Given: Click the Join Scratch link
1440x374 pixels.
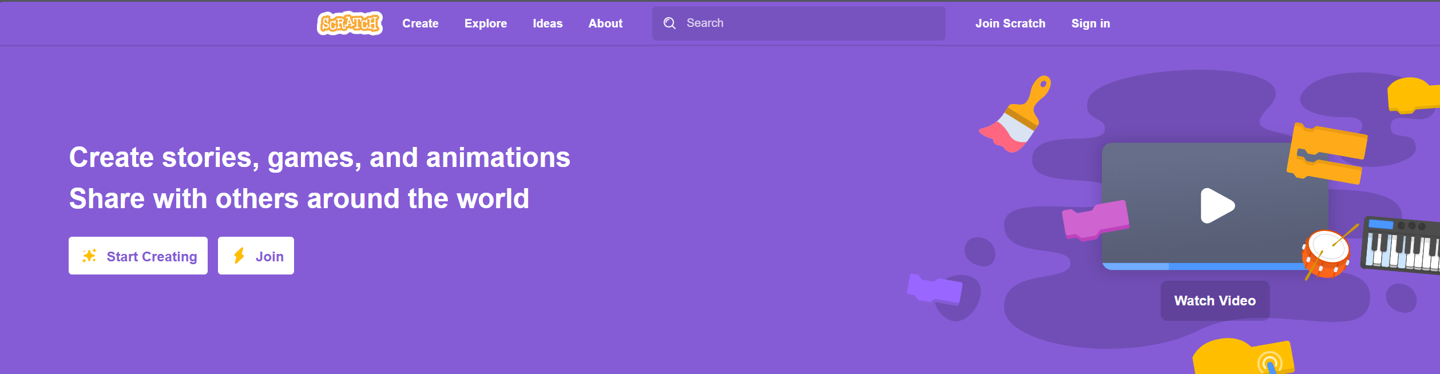Looking at the screenshot, I should tap(1010, 23).
